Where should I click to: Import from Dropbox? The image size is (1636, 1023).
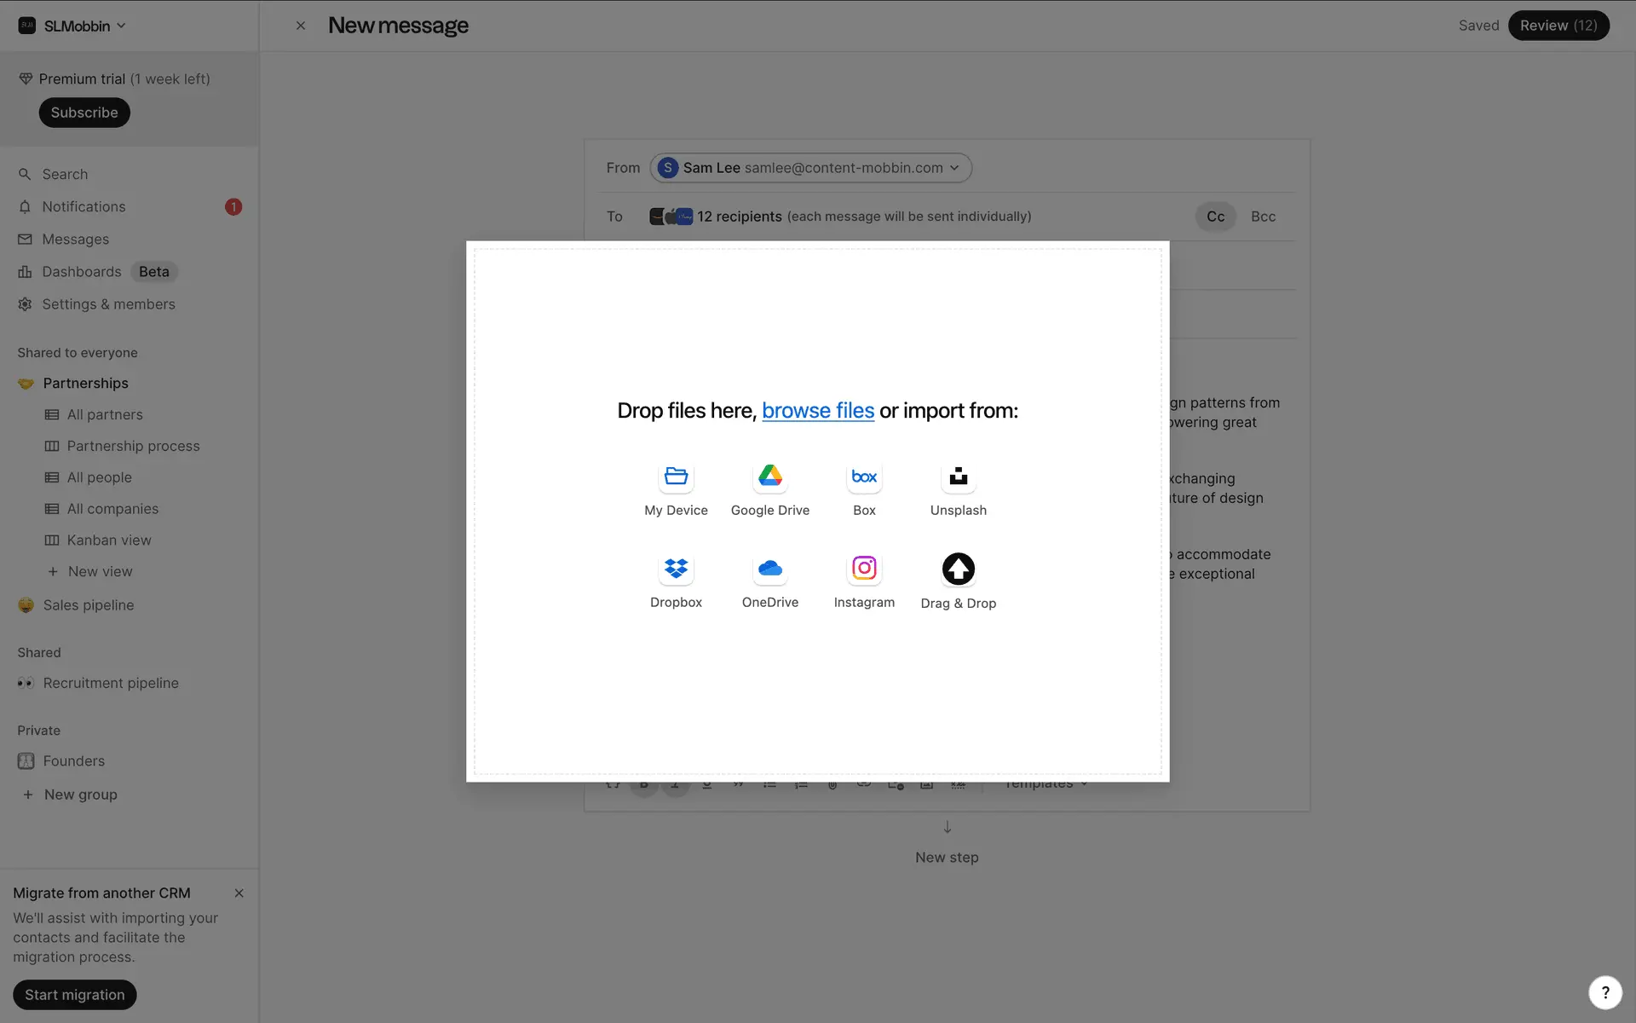676,569
